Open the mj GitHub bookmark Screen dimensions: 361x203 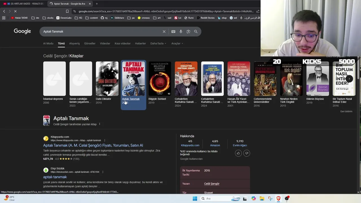(104, 18)
